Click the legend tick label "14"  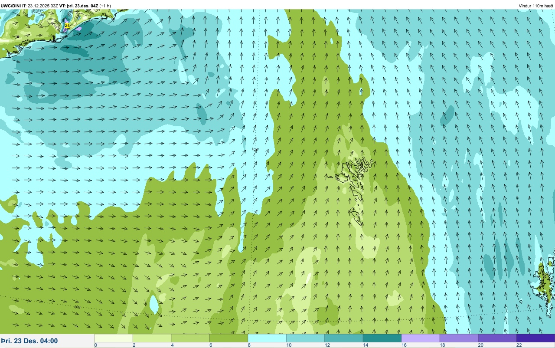point(365,345)
